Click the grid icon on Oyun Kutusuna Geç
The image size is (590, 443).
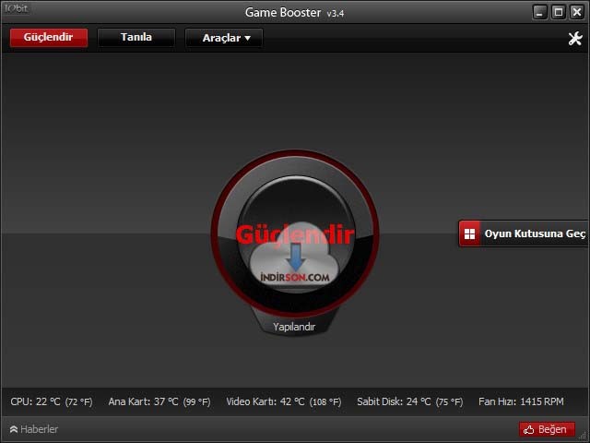click(469, 233)
